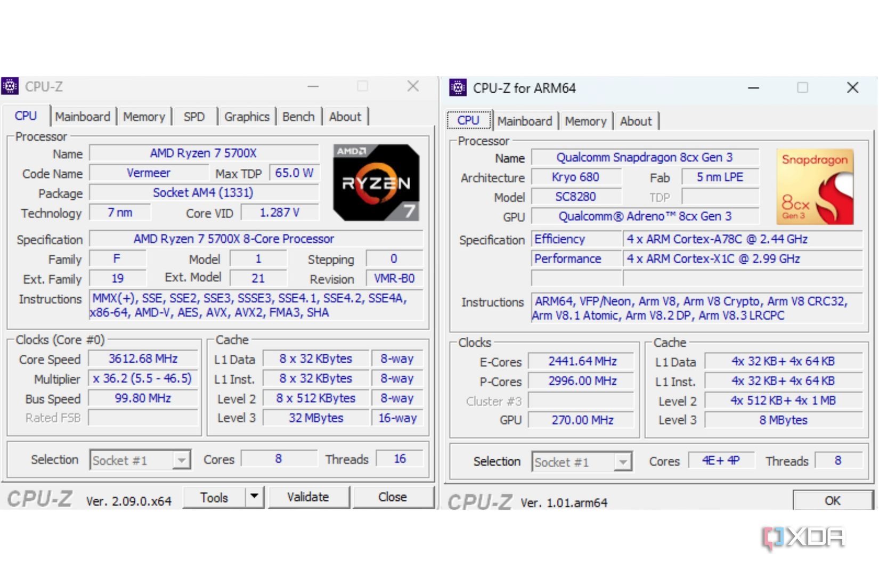879x586 pixels.
Task: Click the AMD Ryzen 7 logo image
Action: 376,182
